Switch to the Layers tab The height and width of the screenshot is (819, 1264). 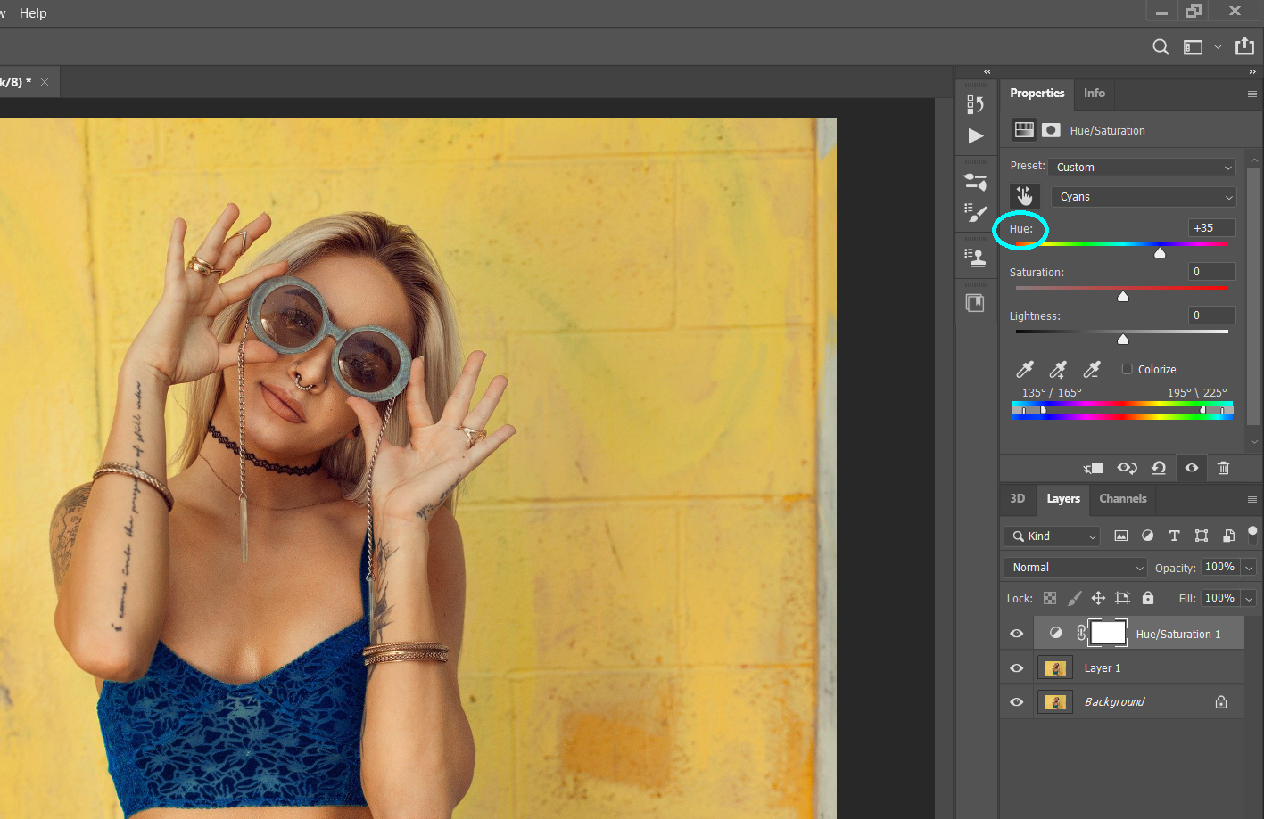coord(1063,498)
